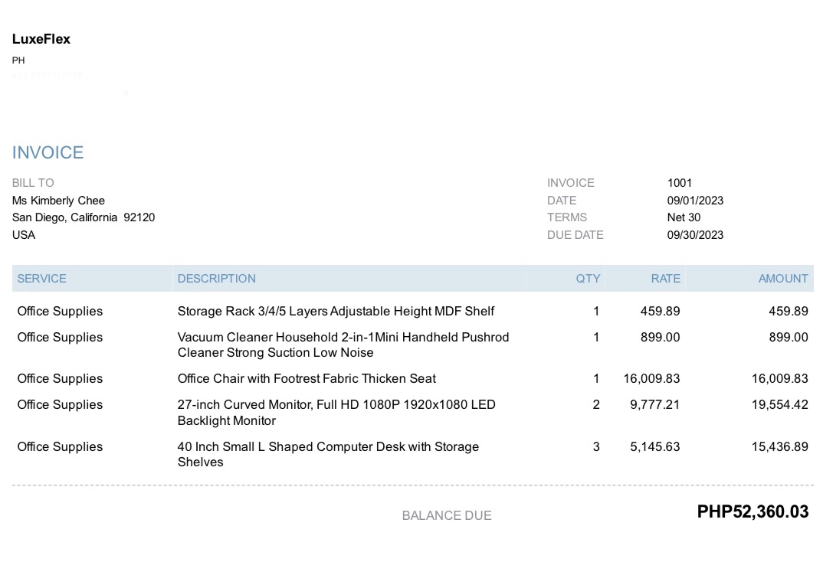
Task: Click the 19,554.42 amount for the monitor
Action: point(779,405)
